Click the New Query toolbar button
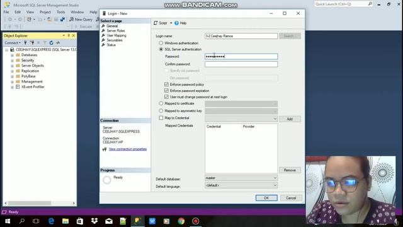 pos(81,20)
